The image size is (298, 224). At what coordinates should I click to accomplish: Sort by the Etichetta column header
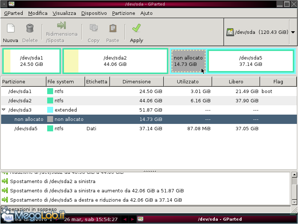coord(97,81)
